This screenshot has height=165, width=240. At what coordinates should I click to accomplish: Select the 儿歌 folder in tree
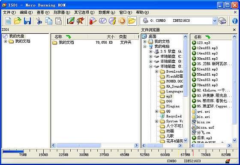point(170,136)
